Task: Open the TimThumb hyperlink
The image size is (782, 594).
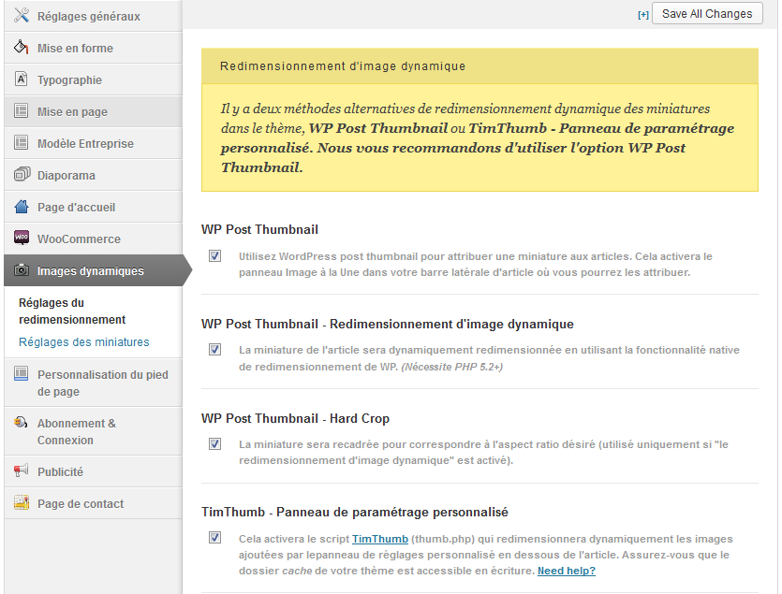Action: (x=379, y=539)
